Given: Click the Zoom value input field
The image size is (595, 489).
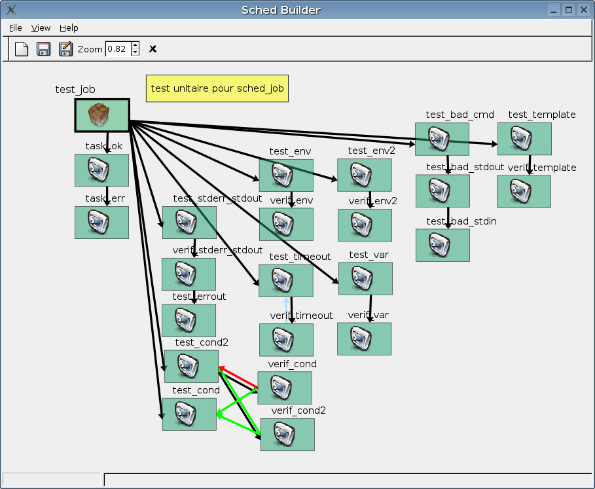Looking at the screenshot, I should [117, 49].
